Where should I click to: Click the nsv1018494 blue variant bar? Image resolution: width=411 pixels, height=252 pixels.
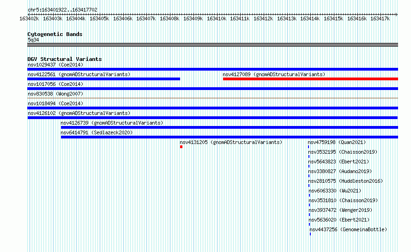click(x=212, y=108)
